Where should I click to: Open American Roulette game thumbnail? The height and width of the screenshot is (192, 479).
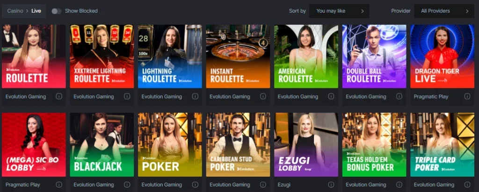(306, 57)
